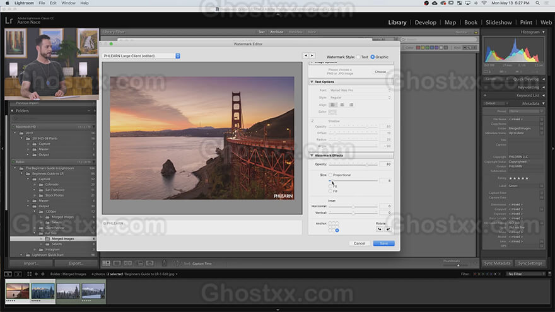Image resolution: width=555 pixels, height=312 pixels.
Task: Choose Proportional size option
Action: 330,175
